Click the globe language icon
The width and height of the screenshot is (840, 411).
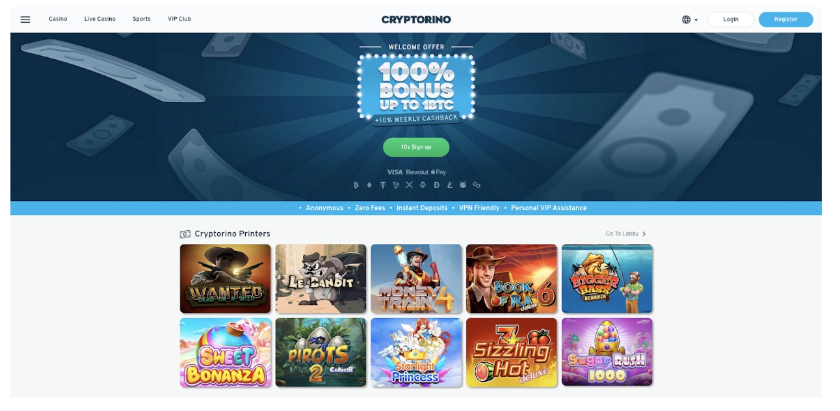pyautogui.click(x=686, y=20)
